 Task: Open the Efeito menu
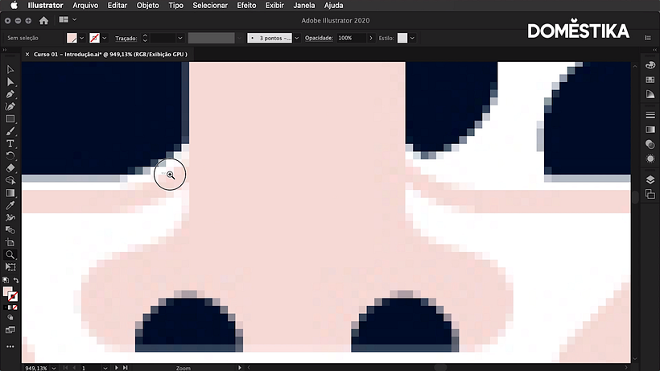(246, 6)
